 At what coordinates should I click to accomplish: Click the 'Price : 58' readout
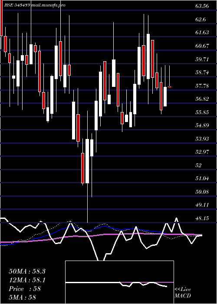point(25,289)
